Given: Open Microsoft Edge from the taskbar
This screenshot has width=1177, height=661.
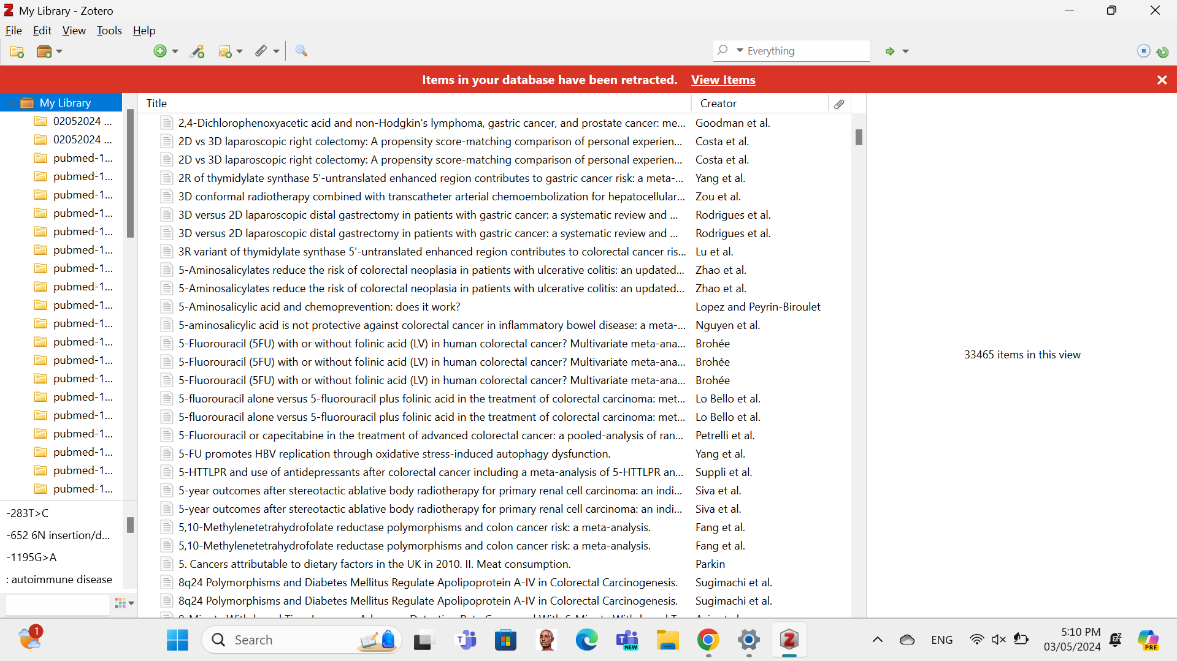Looking at the screenshot, I should (x=586, y=640).
